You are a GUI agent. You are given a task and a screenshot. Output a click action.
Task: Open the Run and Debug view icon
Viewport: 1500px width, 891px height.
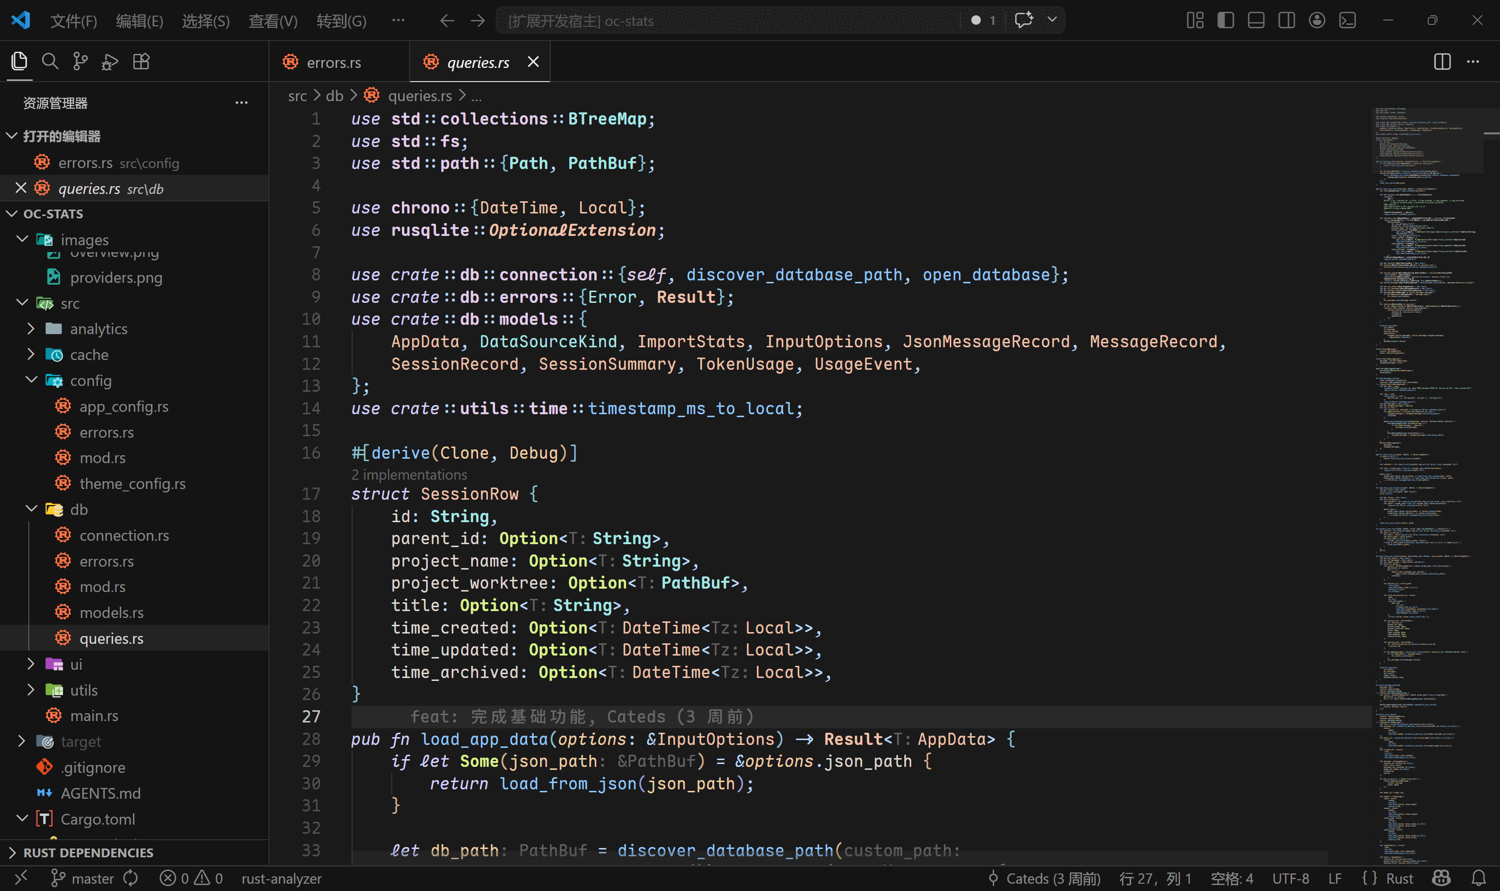pyautogui.click(x=110, y=61)
